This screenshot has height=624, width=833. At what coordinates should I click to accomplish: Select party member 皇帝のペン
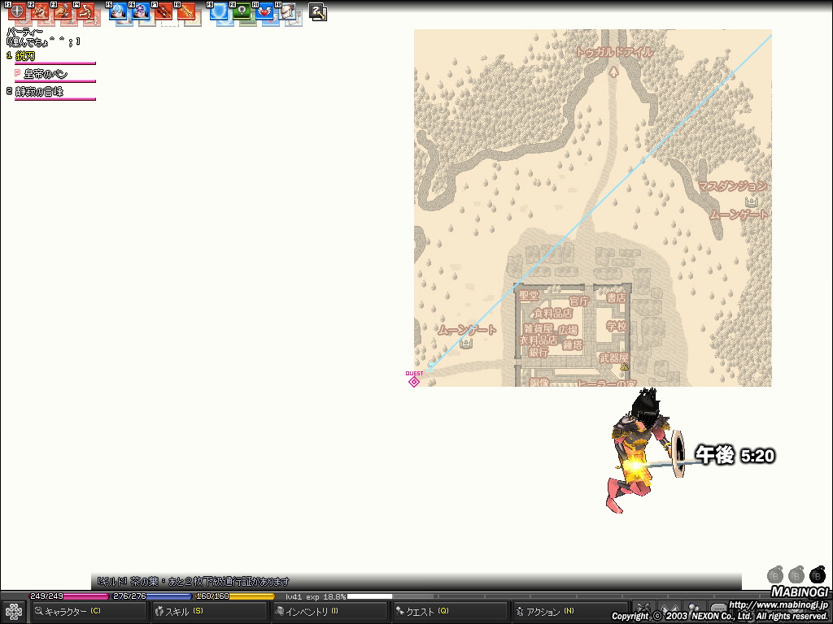point(46,74)
